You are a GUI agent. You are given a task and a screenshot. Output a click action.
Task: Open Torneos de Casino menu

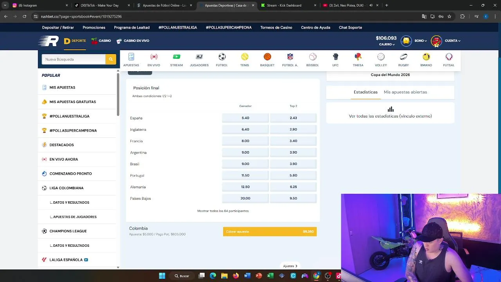276,27
